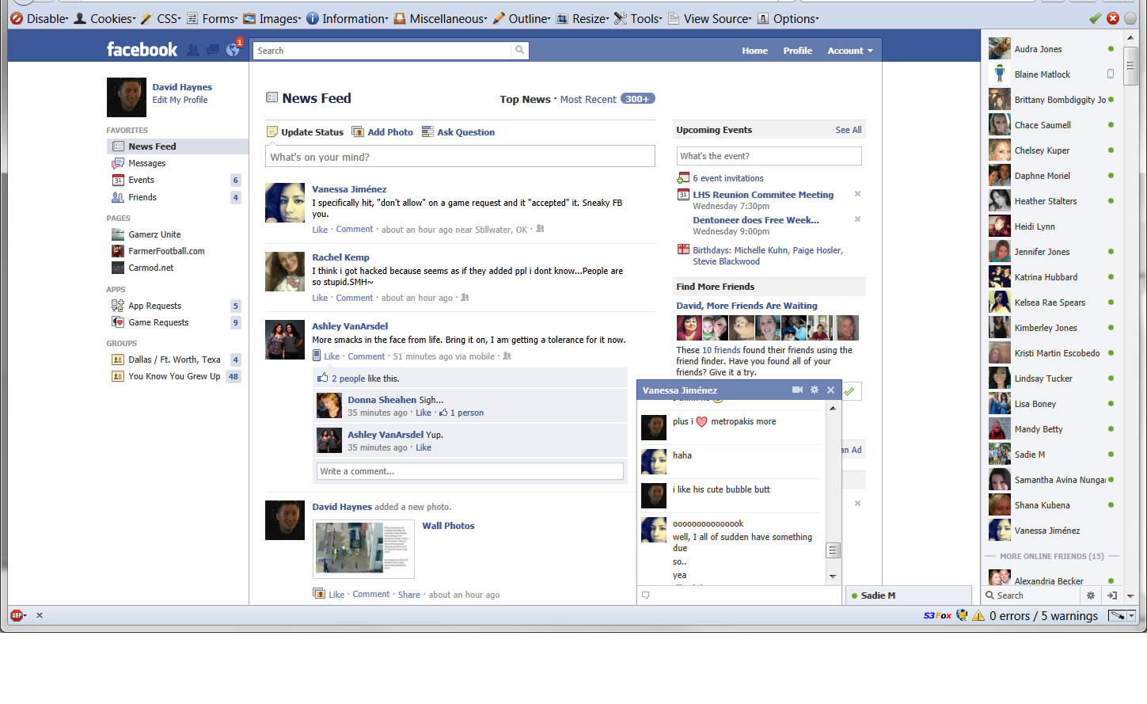The image size is (1147, 704).
Task: Click the chat message input box
Action: coord(739,596)
